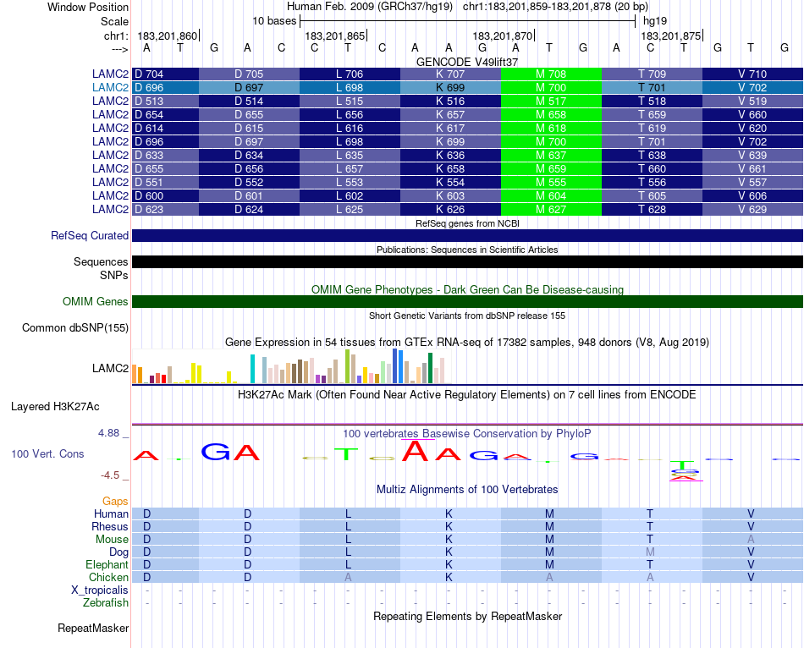804x648 pixels.
Task: Select codon cell D 704 in first LAMC2 row
Action: (x=166, y=74)
